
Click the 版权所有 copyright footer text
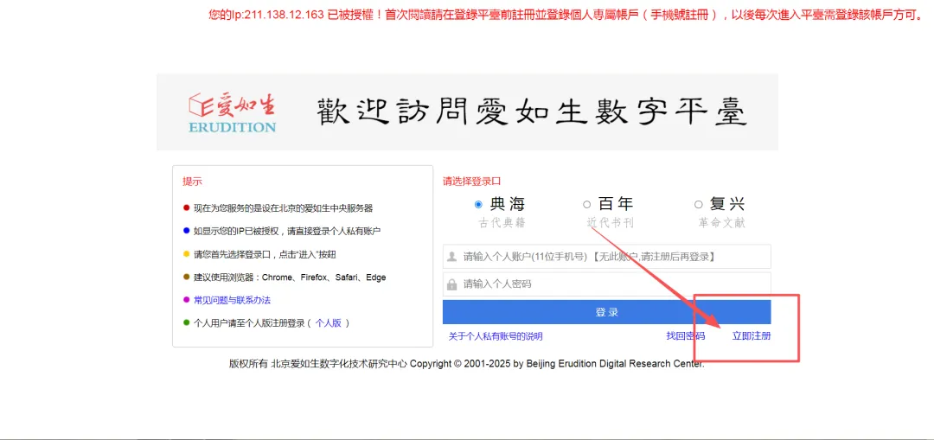pyautogui.click(x=466, y=364)
